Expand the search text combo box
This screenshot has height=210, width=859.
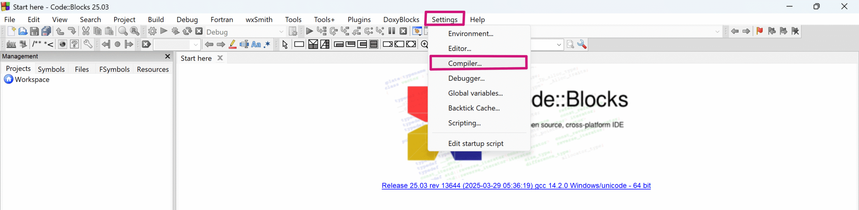tap(196, 44)
